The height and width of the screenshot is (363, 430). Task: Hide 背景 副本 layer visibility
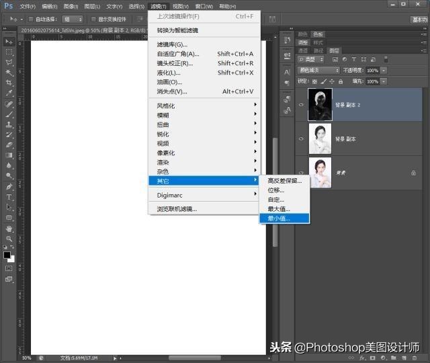[301, 138]
